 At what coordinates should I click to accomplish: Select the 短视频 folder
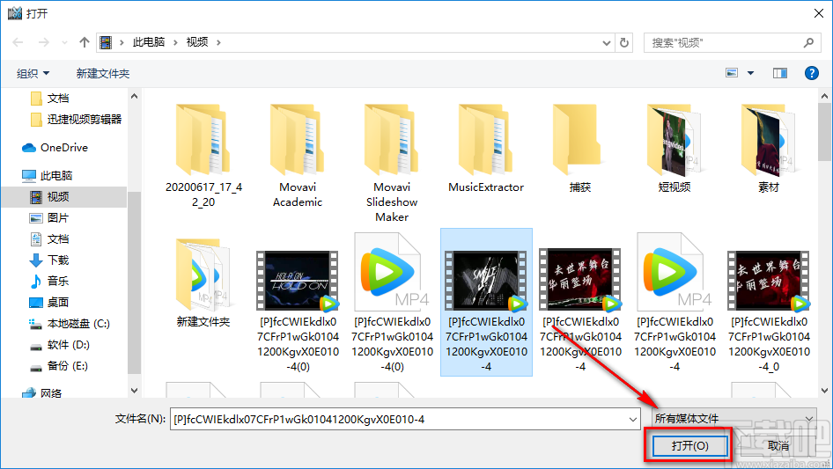(675, 149)
